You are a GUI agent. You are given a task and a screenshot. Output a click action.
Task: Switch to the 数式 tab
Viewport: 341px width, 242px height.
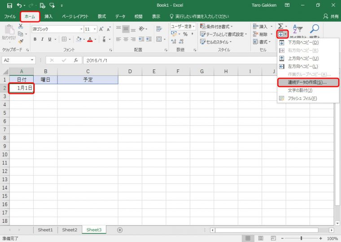click(101, 17)
